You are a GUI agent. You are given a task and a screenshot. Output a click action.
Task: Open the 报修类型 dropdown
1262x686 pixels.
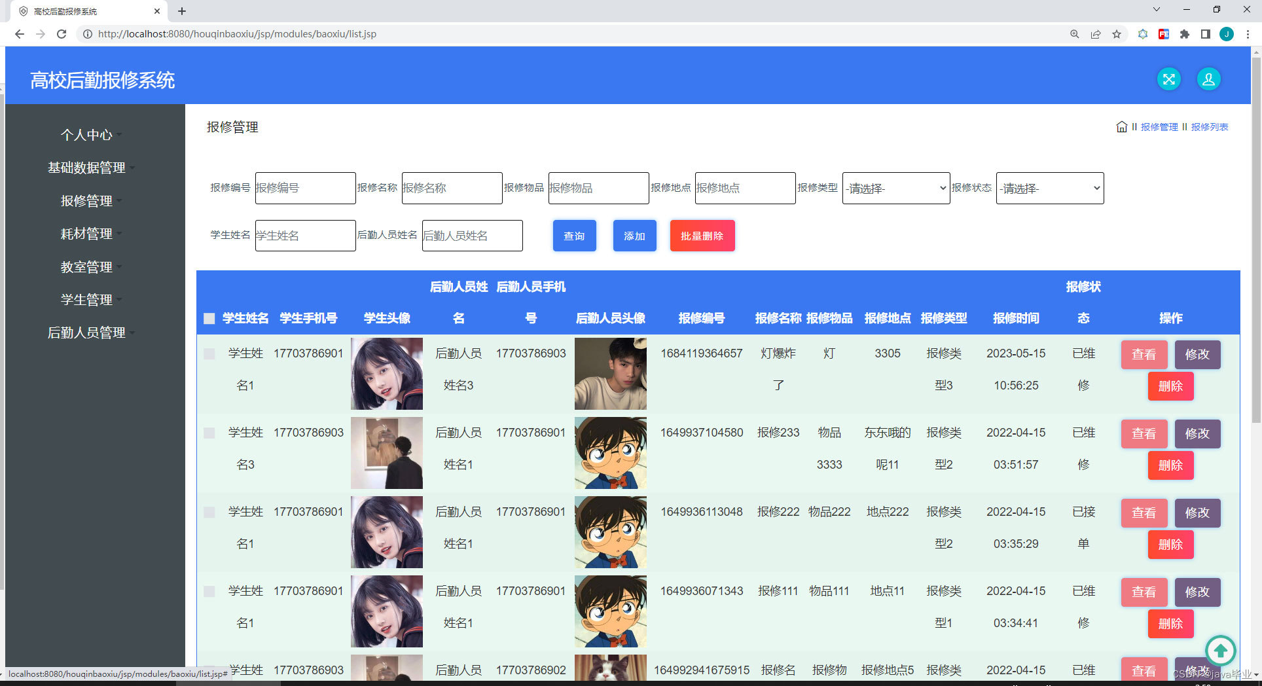(x=896, y=189)
